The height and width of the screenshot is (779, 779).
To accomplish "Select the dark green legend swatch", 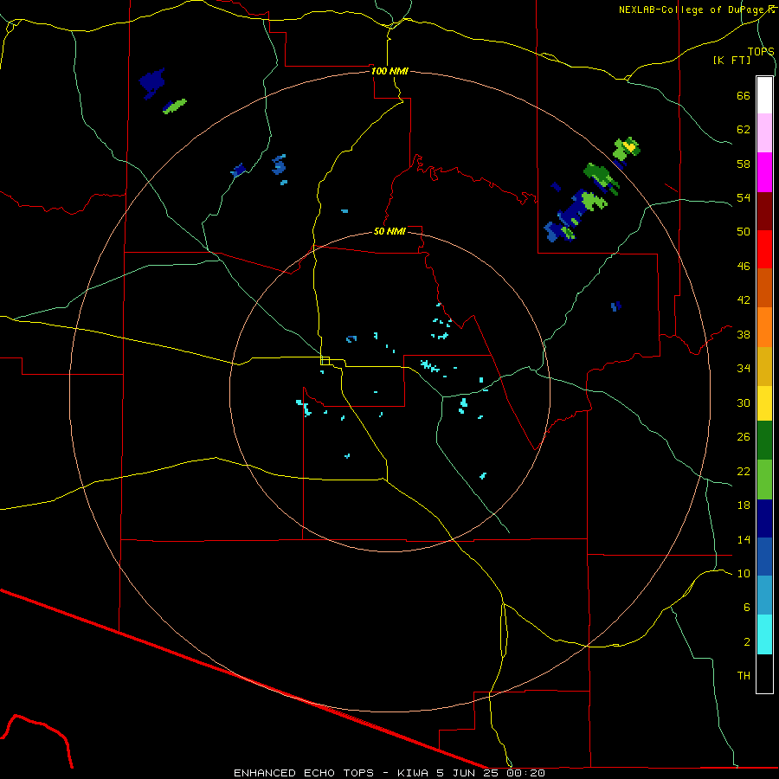I will pyautogui.click(x=764, y=441).
